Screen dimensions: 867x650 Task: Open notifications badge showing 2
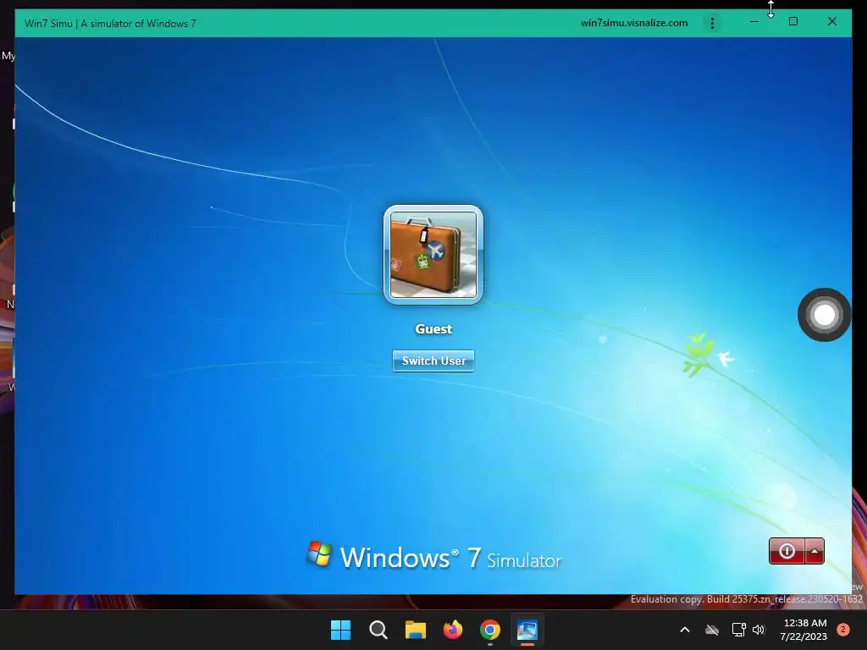pos(843,630)
